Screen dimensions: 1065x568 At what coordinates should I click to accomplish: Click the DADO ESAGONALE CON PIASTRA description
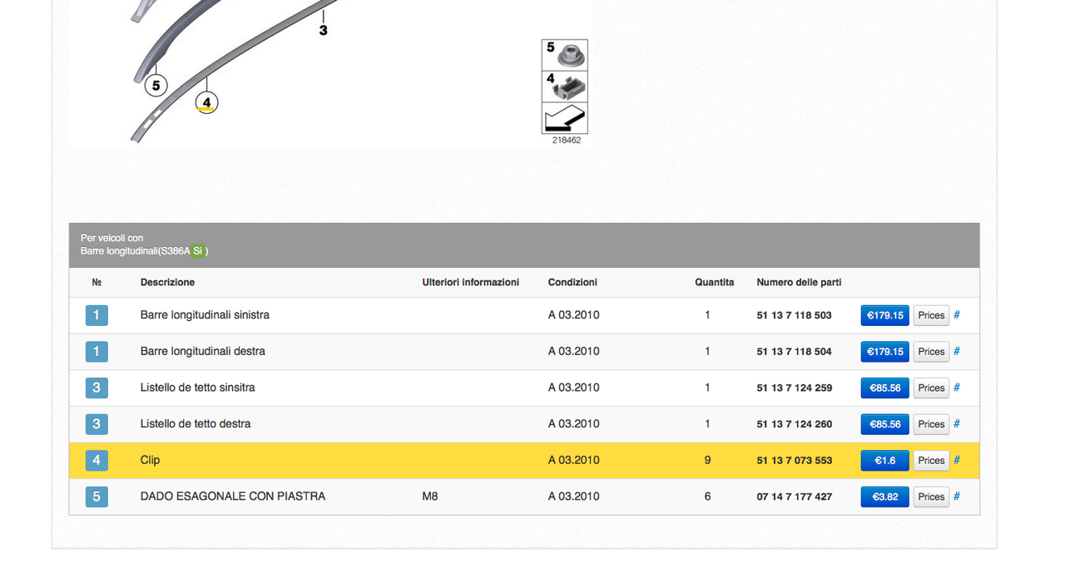click(233, 496)
